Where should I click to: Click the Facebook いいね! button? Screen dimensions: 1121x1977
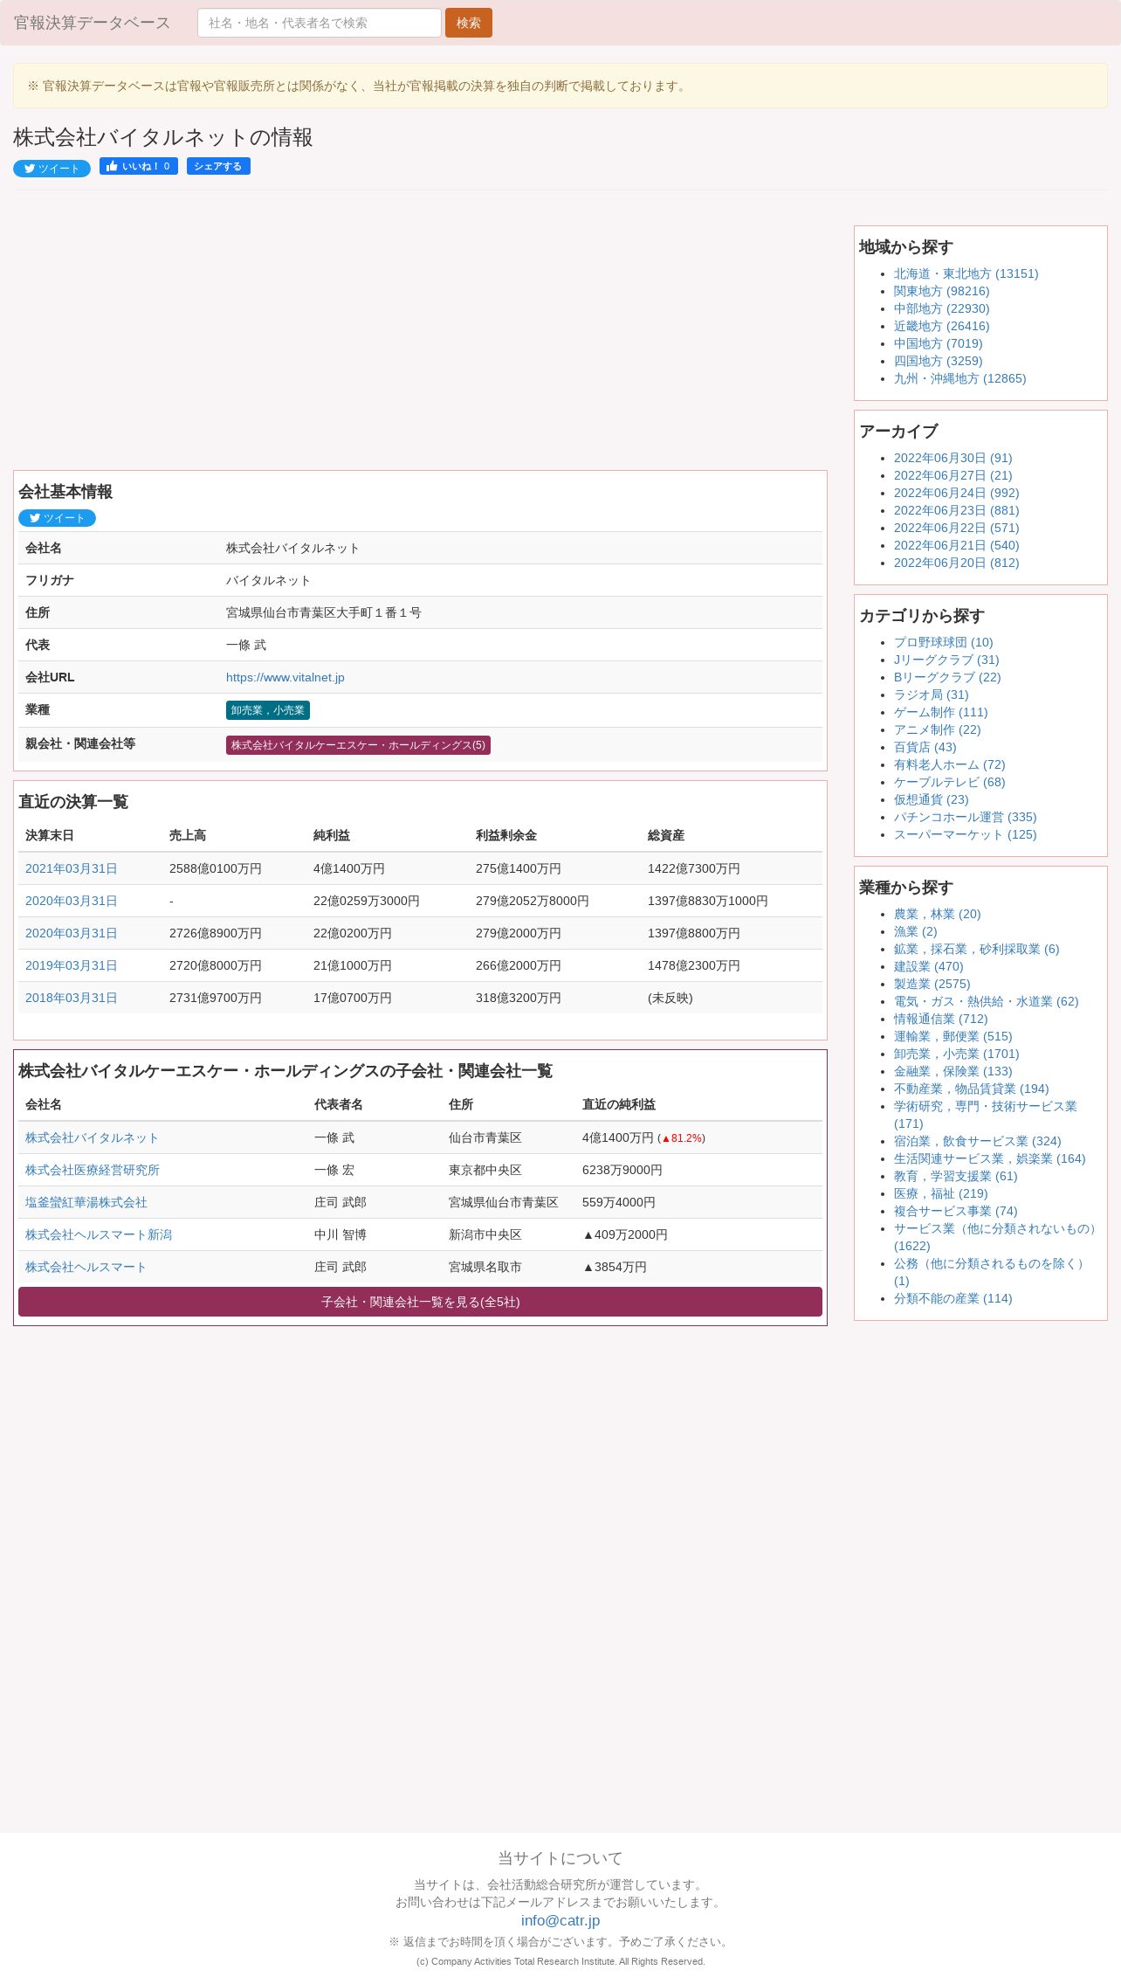[139, 166]
